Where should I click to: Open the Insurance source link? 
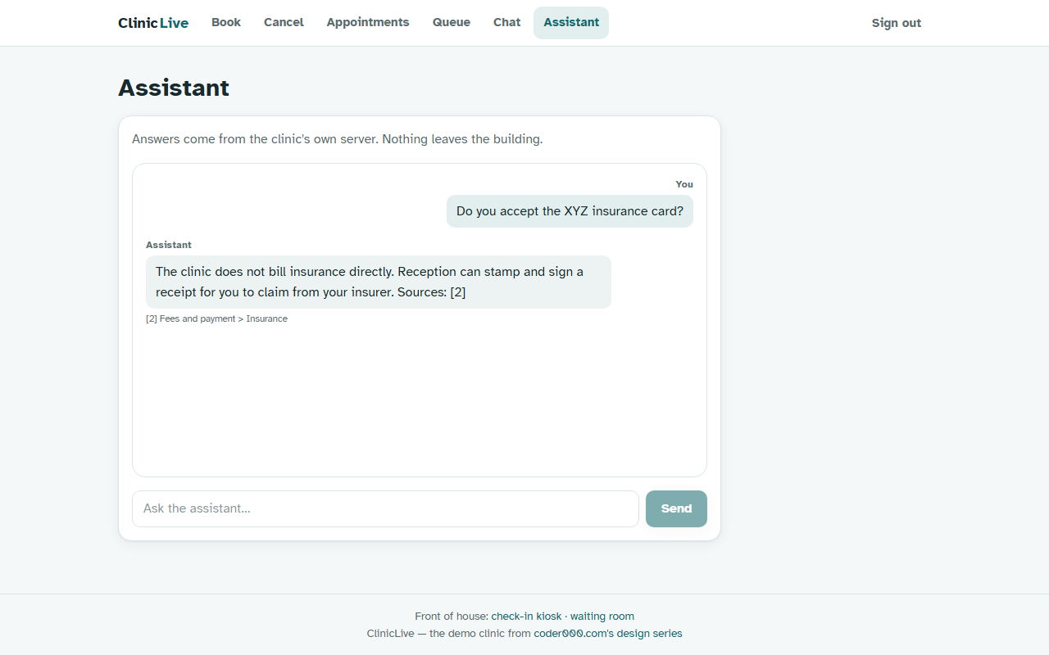(x=267, y=318)
